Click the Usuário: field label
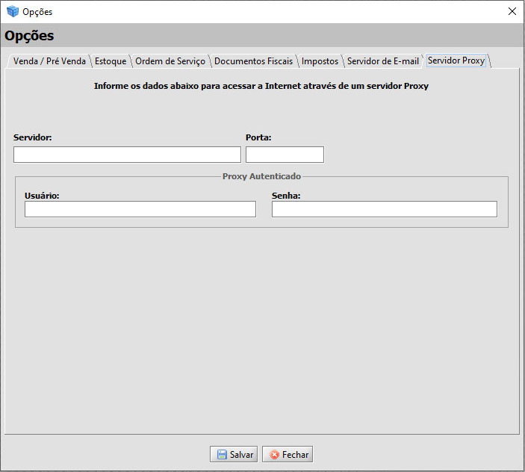This screenshot has width=525, height=472. (42, 195)
